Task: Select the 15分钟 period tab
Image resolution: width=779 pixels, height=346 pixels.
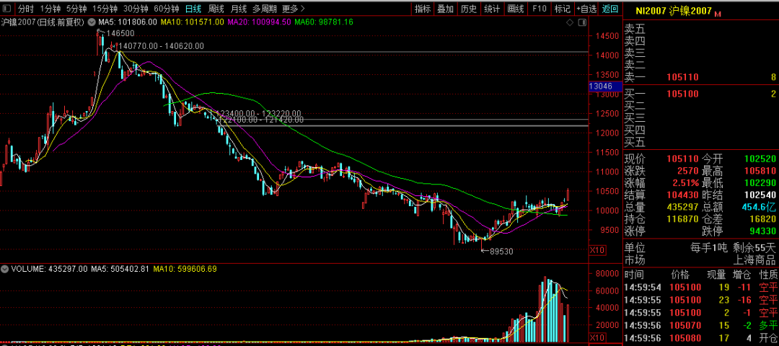Action: (x=105, y=9)
